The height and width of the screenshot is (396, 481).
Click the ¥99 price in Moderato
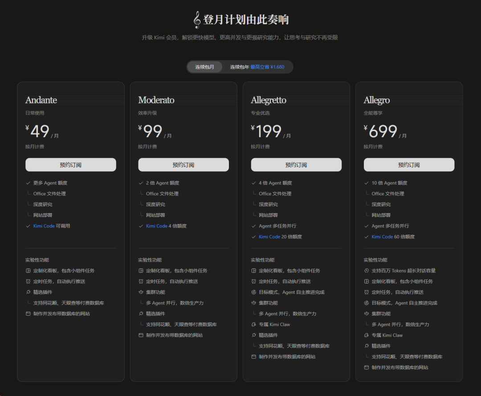[x=150, y=131]
